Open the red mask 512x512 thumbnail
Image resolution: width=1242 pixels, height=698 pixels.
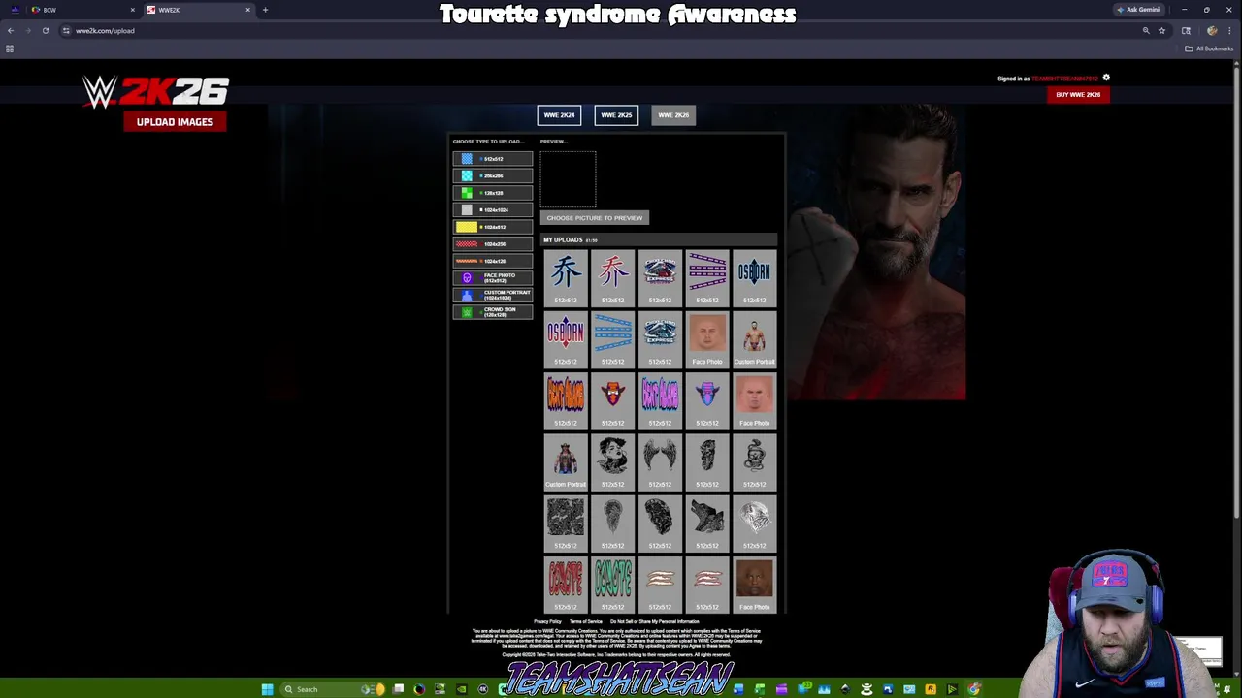click(613, 399)
